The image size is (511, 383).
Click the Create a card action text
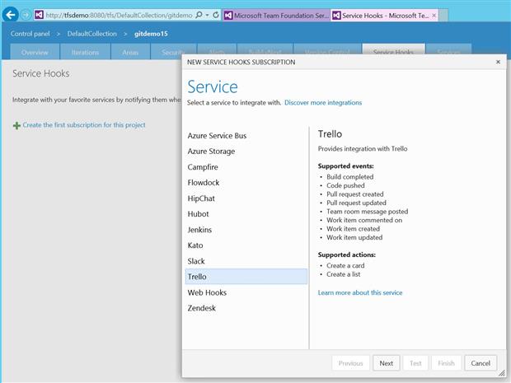tap(345, 266)
